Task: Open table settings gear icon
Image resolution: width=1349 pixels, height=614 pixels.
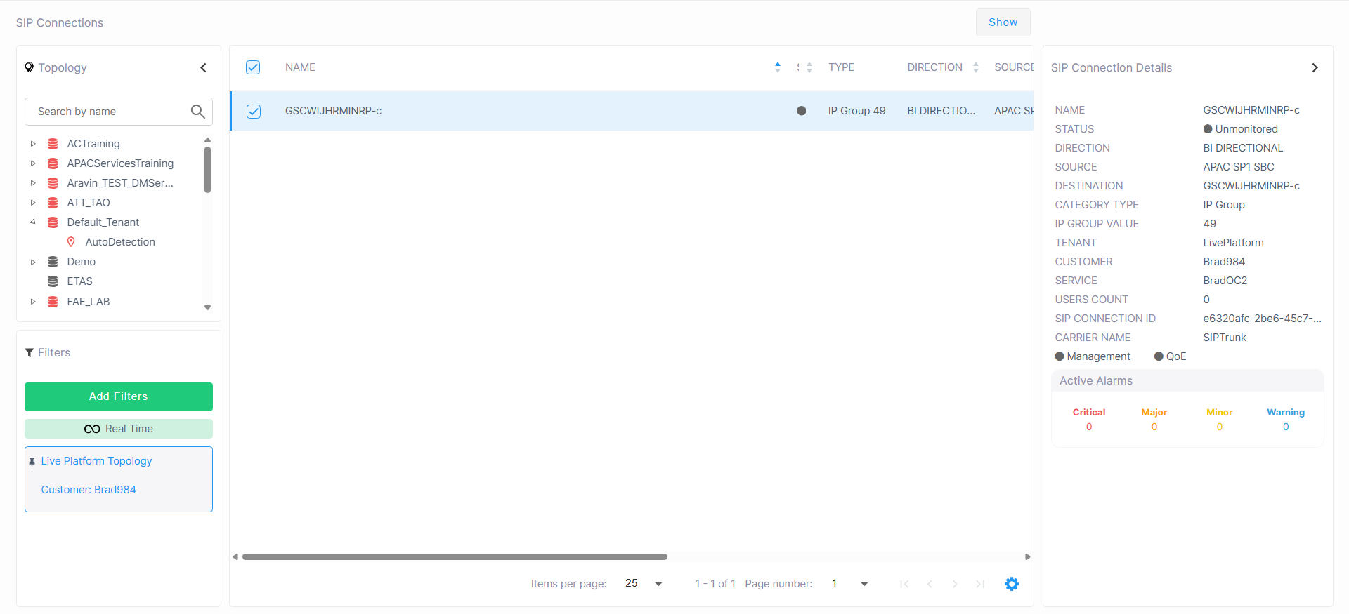Action: click(1011, 584)
